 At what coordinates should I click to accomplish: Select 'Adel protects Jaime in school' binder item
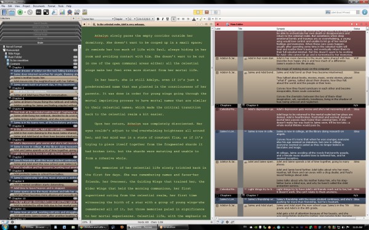[x=44, y=174]
